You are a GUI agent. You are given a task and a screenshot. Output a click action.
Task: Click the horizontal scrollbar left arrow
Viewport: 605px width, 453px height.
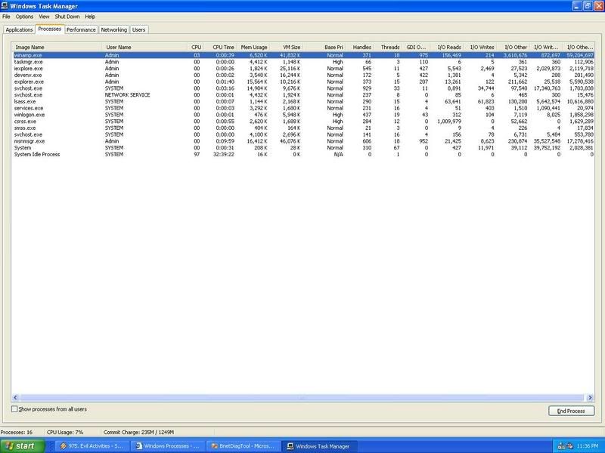pos(15,398)
